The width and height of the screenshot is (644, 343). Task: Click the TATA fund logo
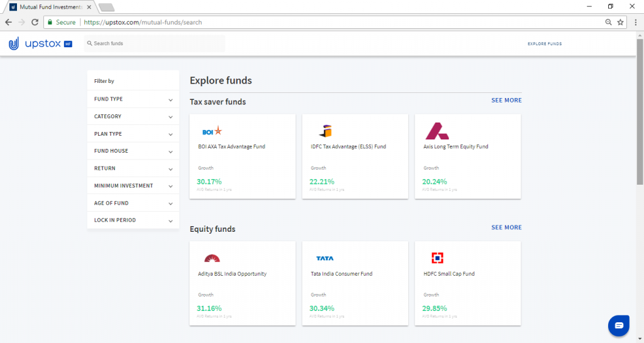pyautogui.click(x=325, y=258)
